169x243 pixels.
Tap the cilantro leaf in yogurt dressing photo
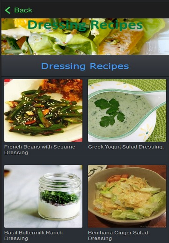(x=110, y=112)
